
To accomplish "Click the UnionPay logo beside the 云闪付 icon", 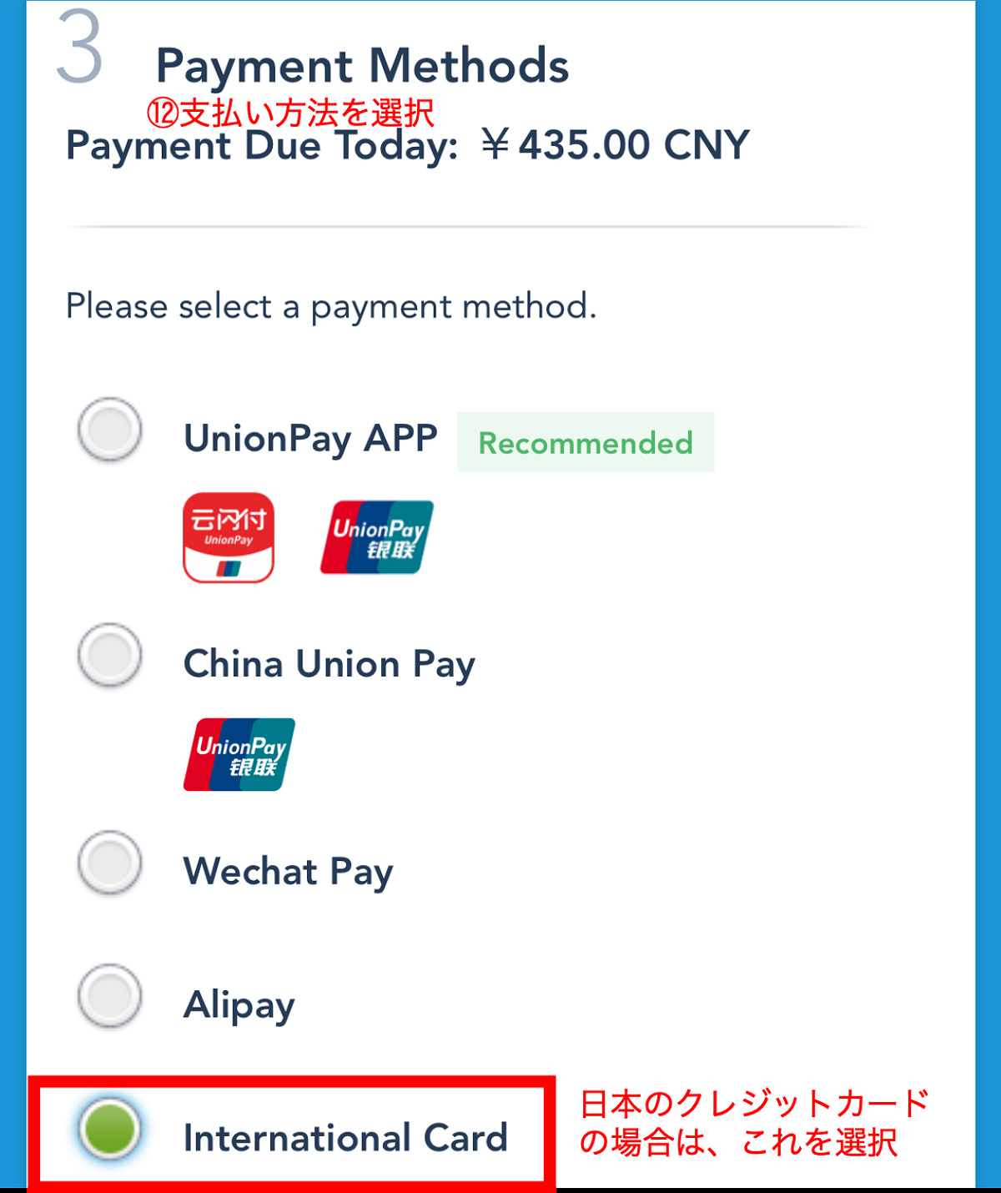I will pyautogui.click(x=377, y=537).
